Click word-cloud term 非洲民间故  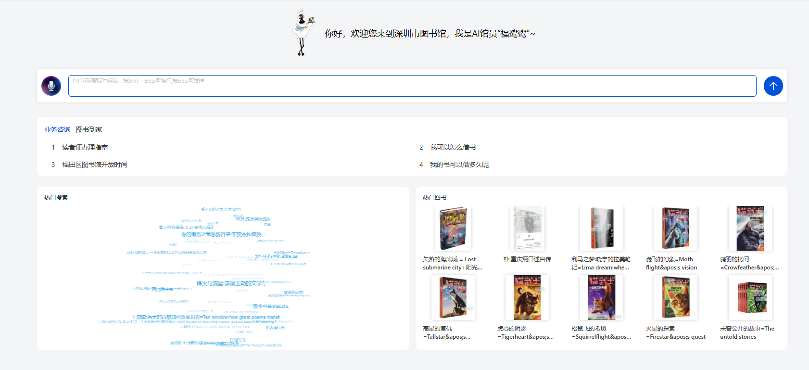coord(293,292)
